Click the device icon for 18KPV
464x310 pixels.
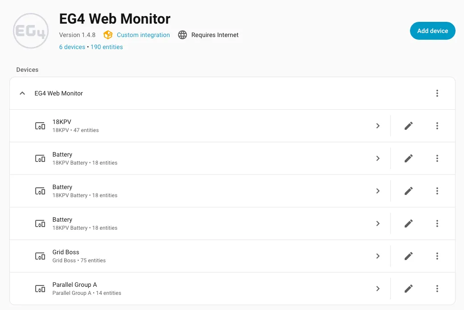coord(40,126)
